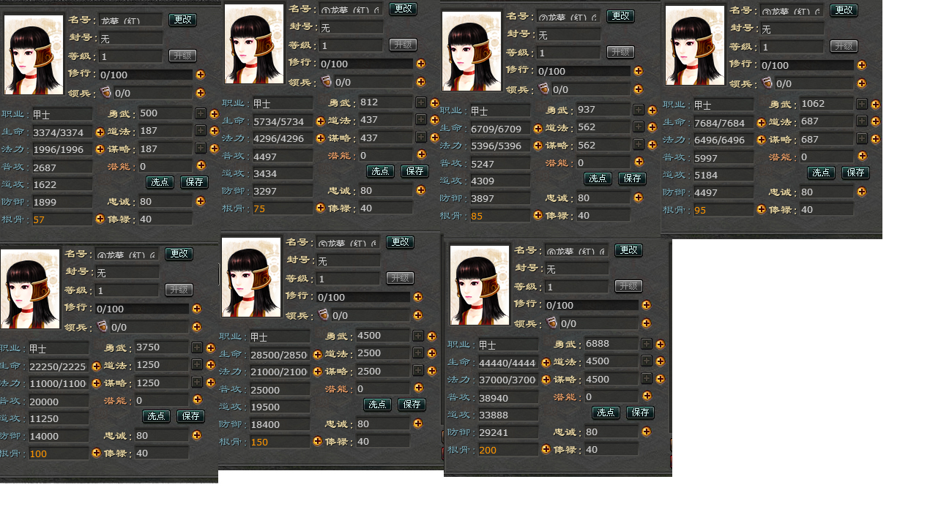Click 保存 in the panel with 根骨 200
Viewport: 952px width, 512px height.
pos(640,413)
